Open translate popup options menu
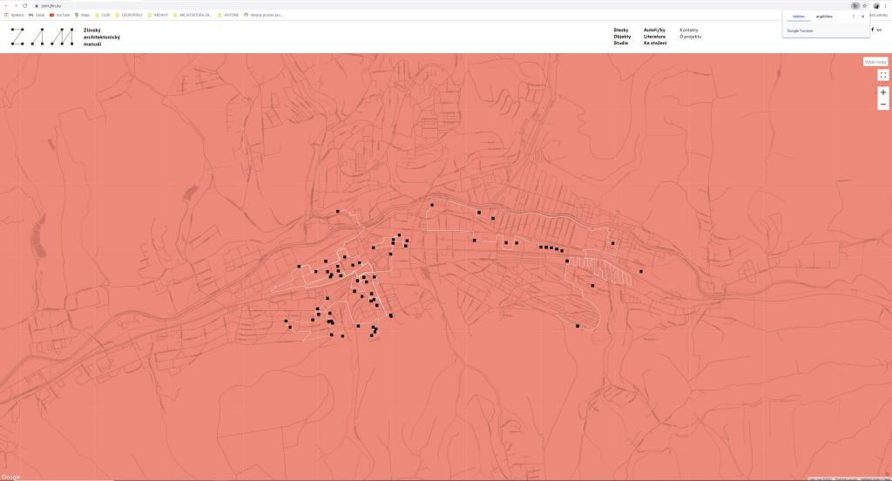This screenshot has width=892, height=481. 853,16
